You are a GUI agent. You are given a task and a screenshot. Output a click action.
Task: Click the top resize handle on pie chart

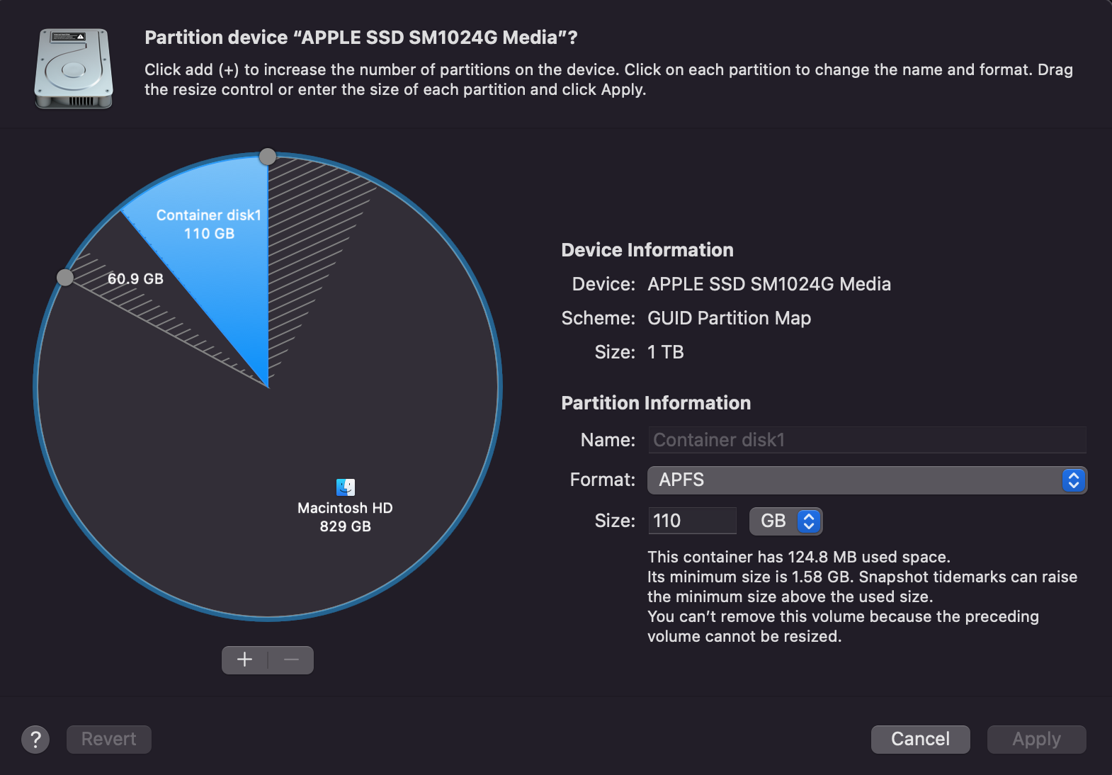[x=268, y=157]
